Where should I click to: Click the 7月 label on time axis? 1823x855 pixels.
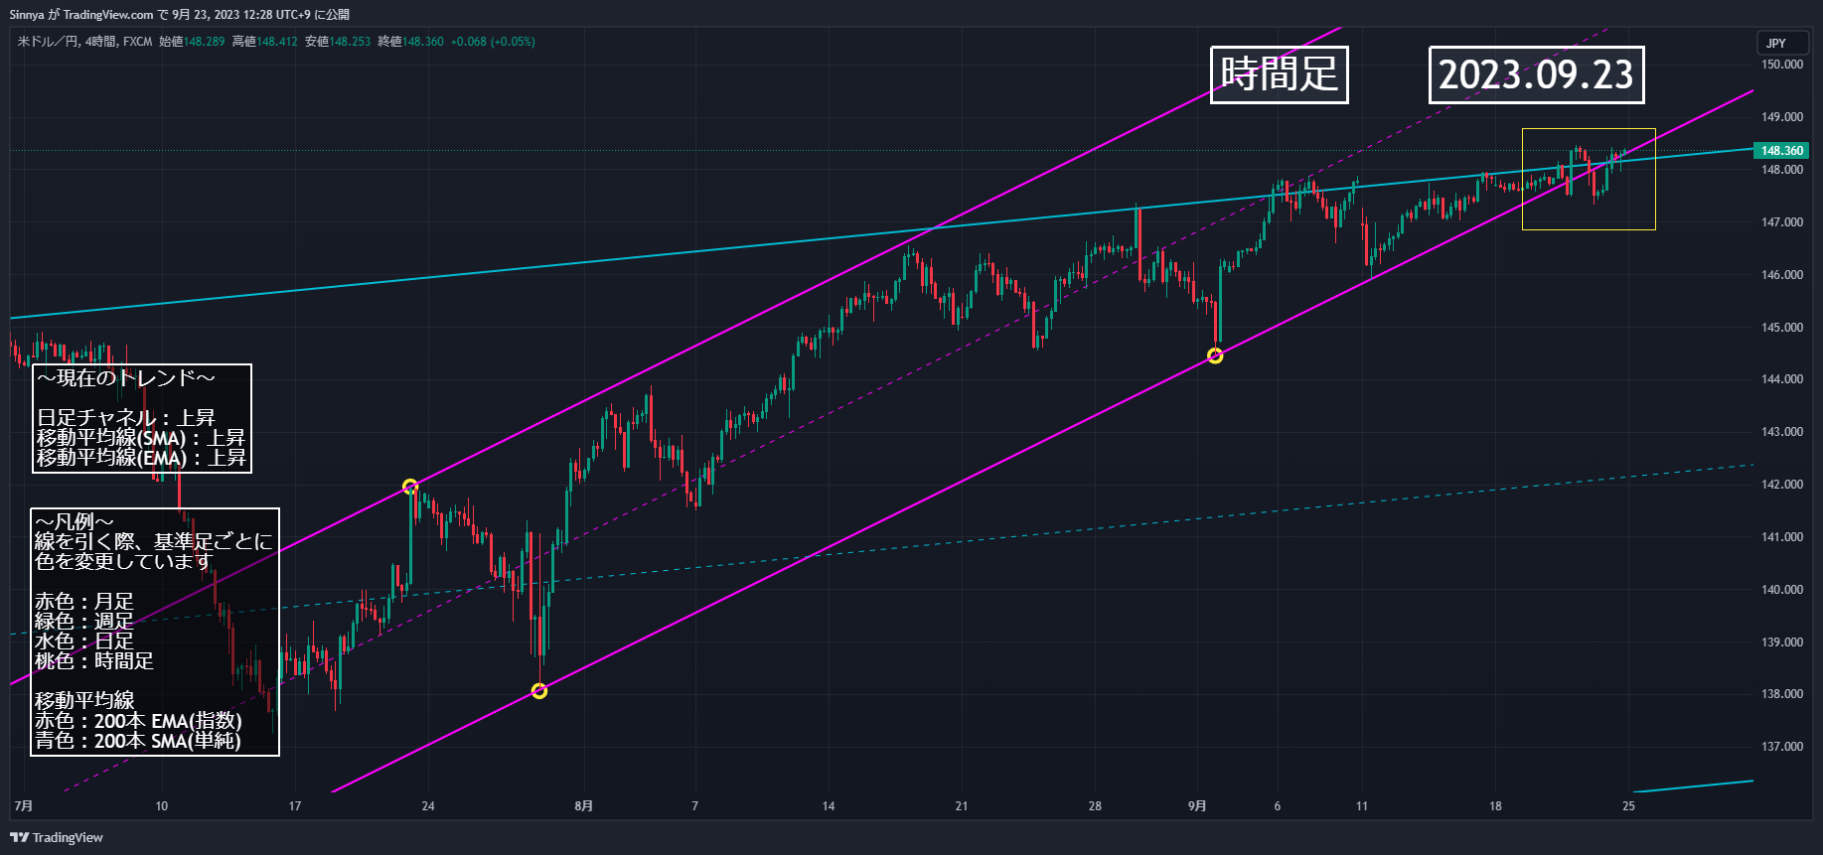pos(24,806)
